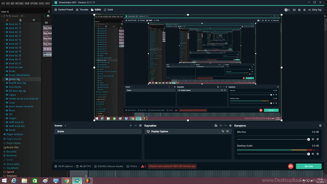Open Google Chrome from the taskbar

[x=66, y=181]
